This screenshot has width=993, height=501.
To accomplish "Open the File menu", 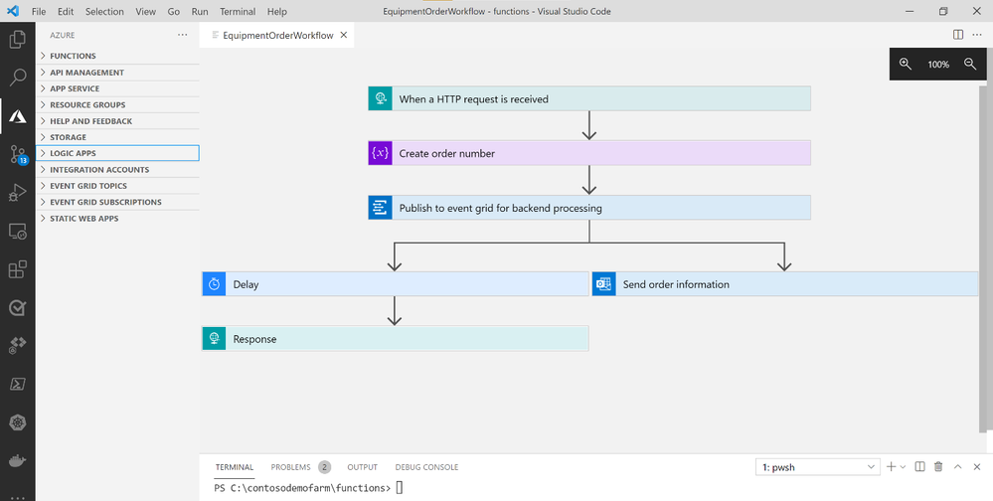I will (x=39, y=11).
